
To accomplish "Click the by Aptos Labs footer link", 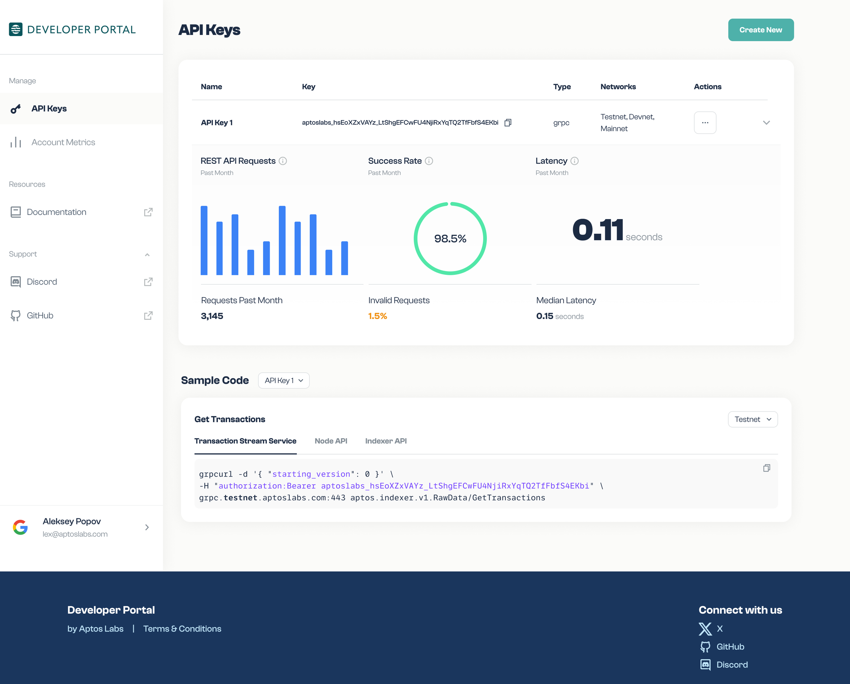I will click(96, 628).
